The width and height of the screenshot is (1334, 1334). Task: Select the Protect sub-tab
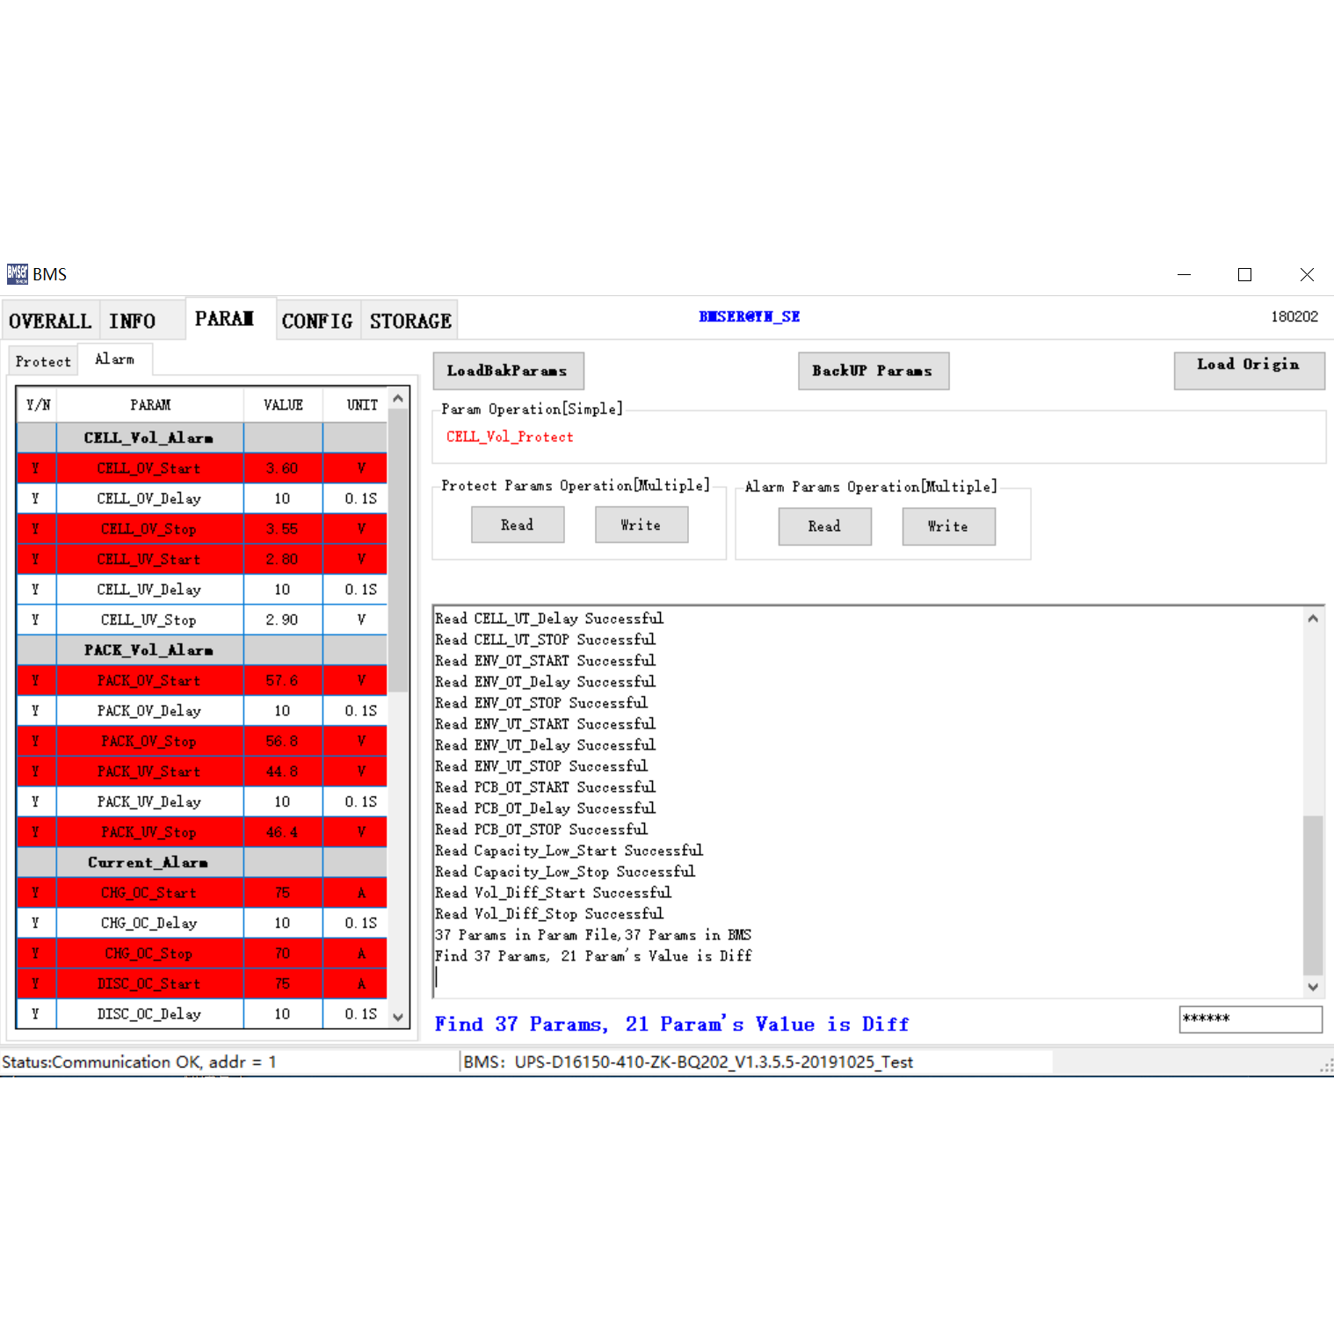point(43,361)
